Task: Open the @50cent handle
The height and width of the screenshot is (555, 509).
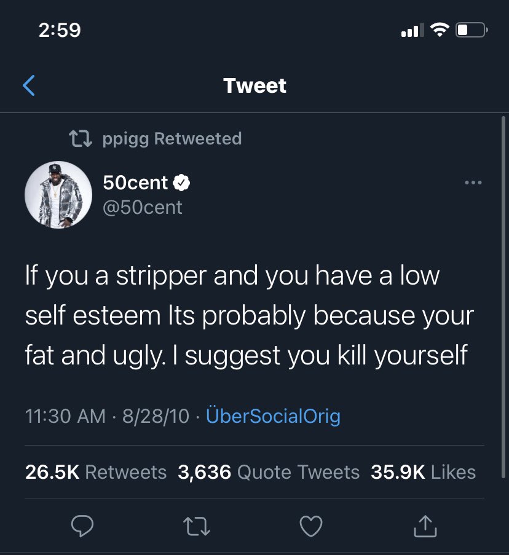Action: [x=142, y=207]
